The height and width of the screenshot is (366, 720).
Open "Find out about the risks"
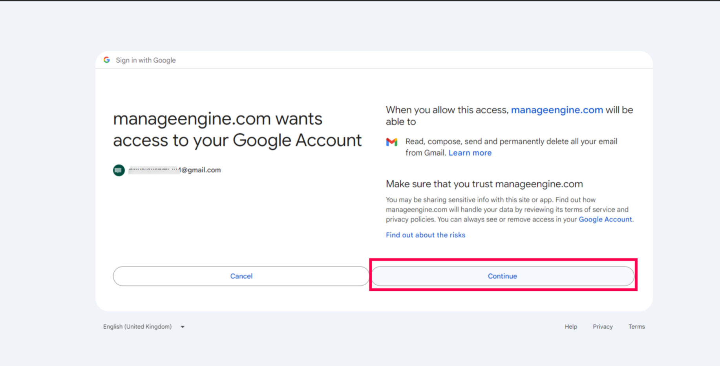point(425,235)
